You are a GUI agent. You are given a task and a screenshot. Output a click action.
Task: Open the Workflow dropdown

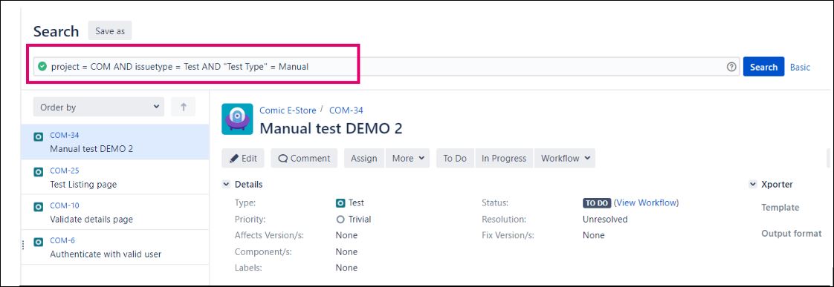pyautogui.click(x=566, y=158)
